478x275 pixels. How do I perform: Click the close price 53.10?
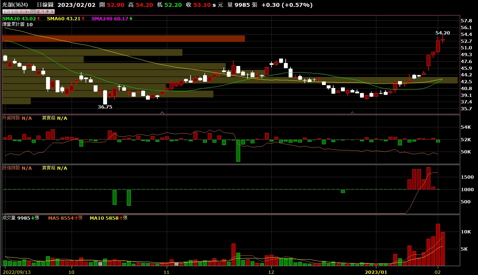coord(202,5)
